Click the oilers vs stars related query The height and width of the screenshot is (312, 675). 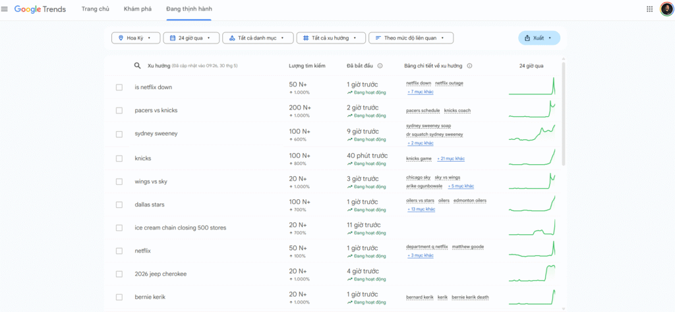[x=420, y=201]
